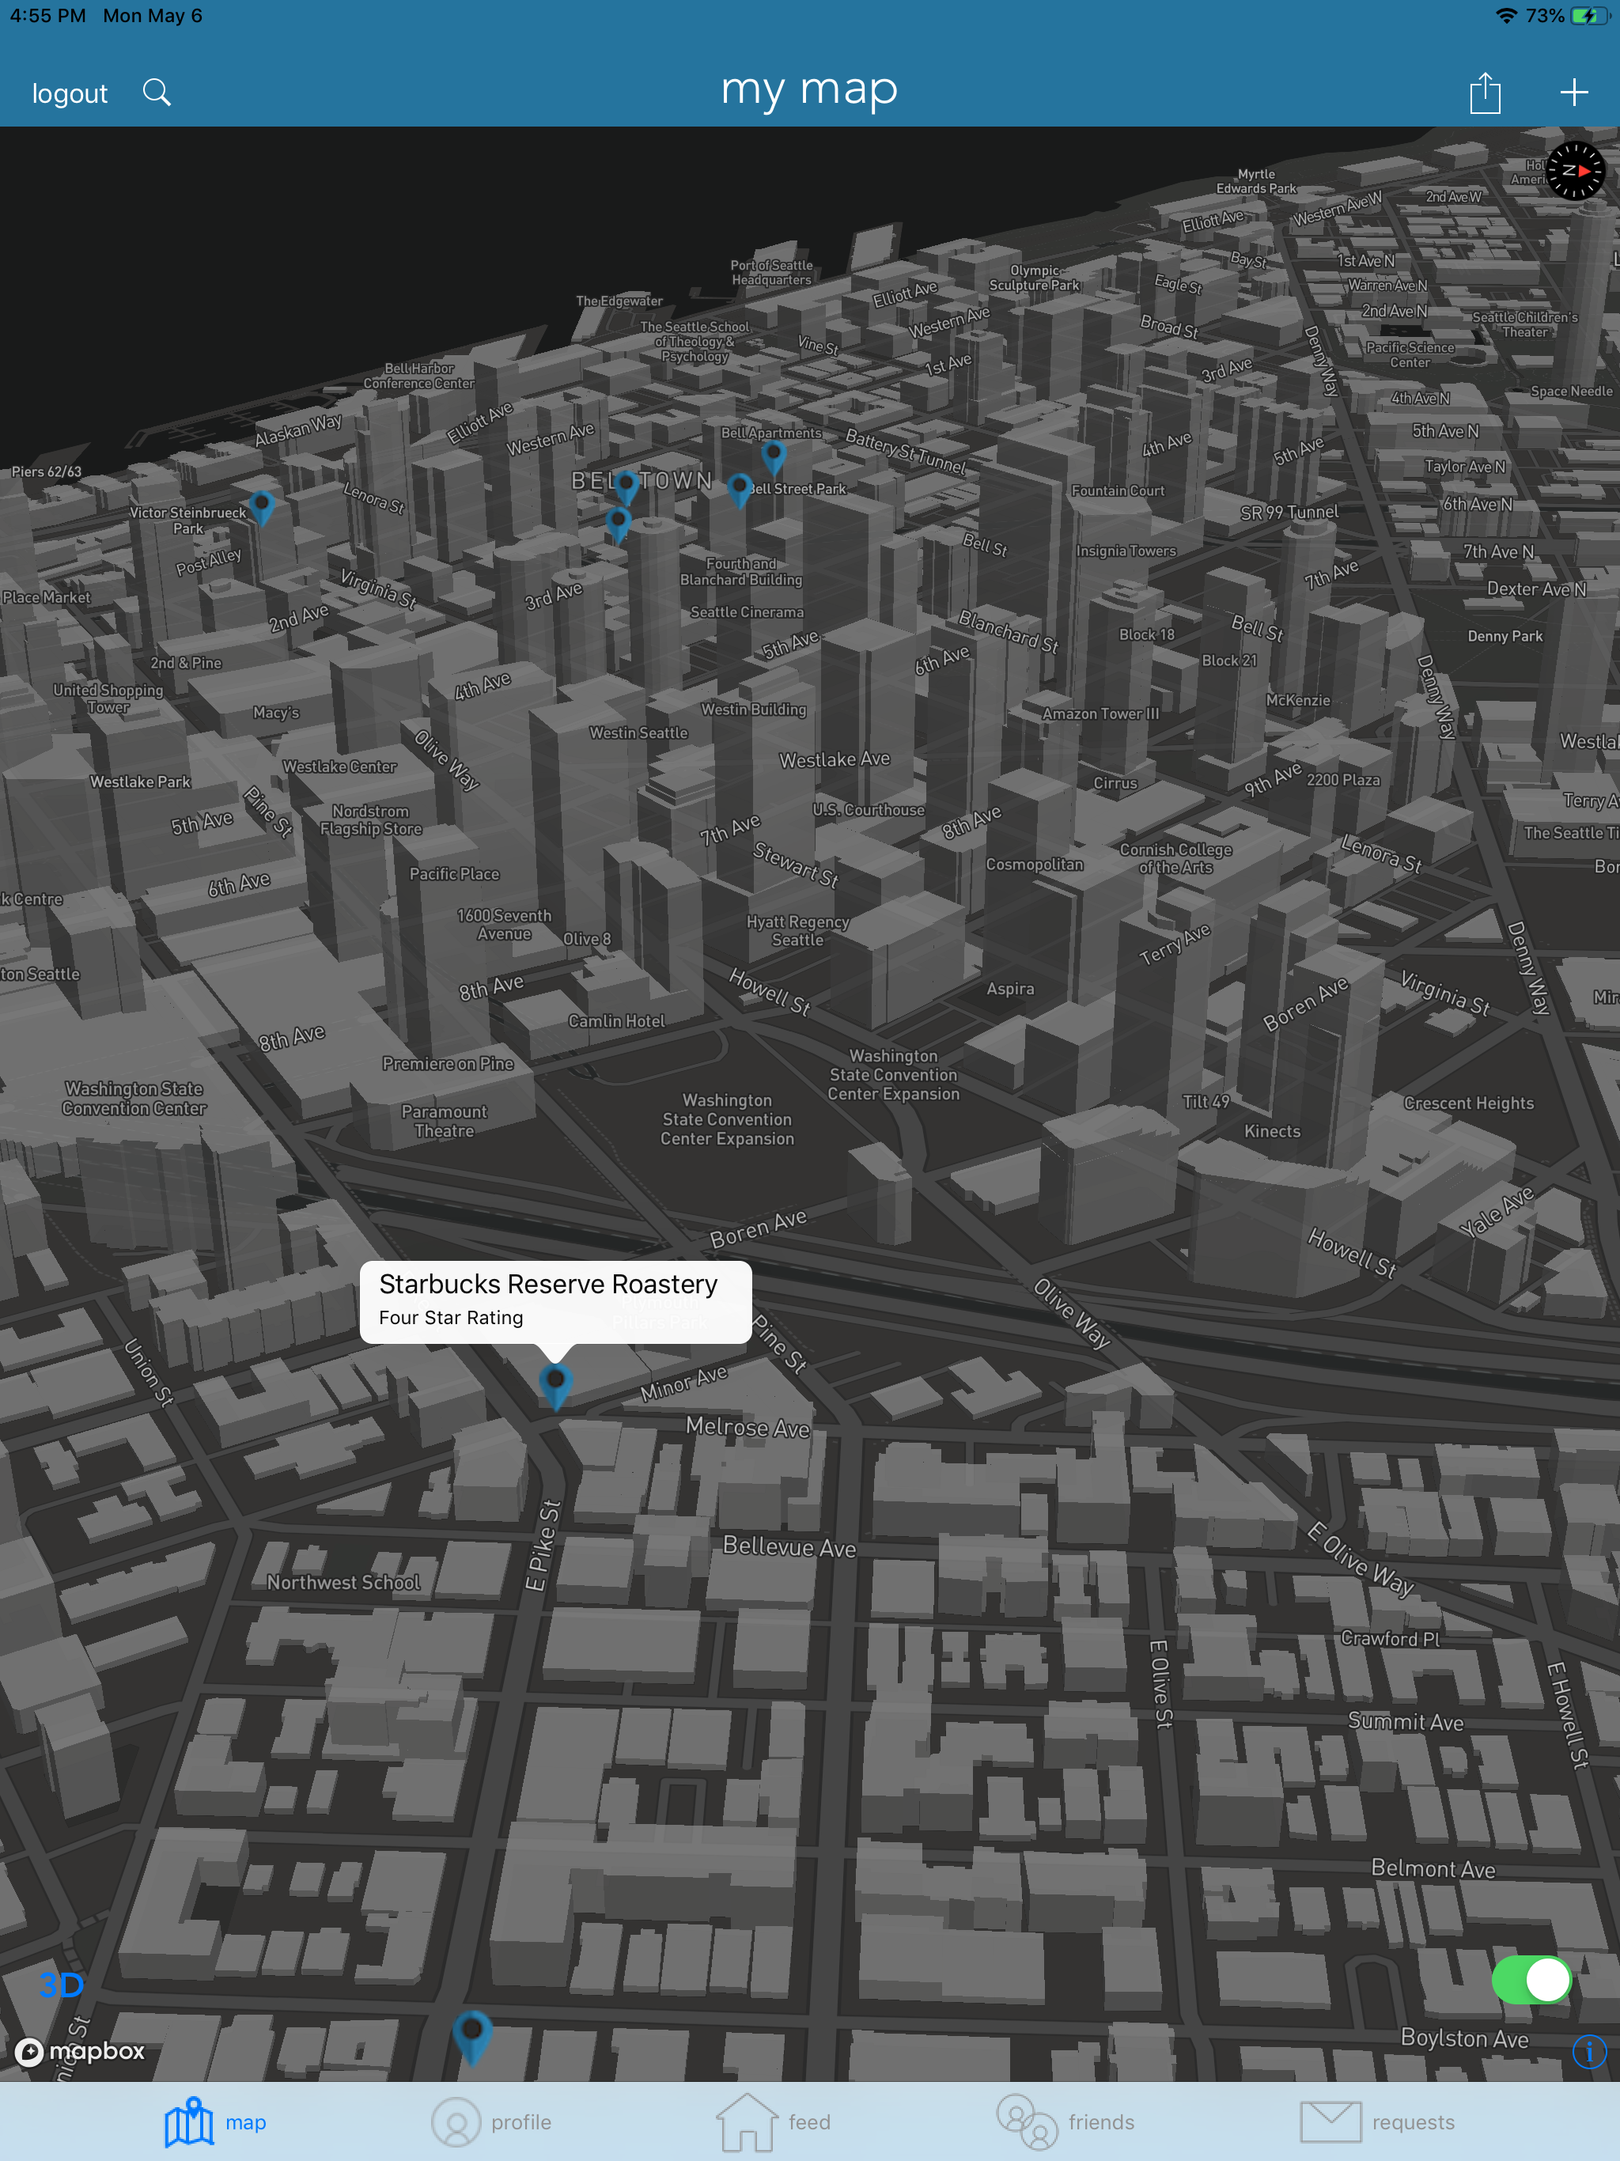Screen dimensions: 1620x2161
Task: Tap the 3D label
Action: point(61,1984)
